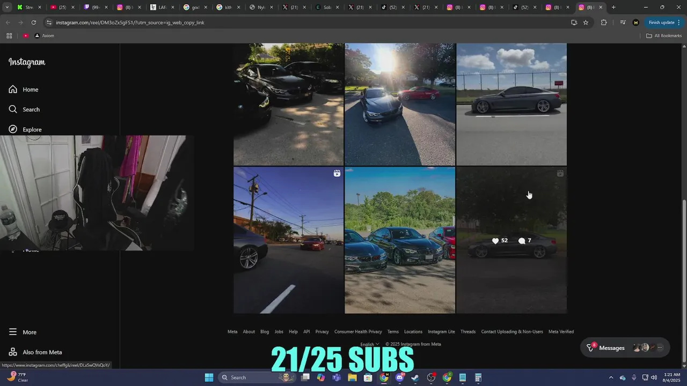
Task: Open Instagram Home in sidebar
Action: 24,90
